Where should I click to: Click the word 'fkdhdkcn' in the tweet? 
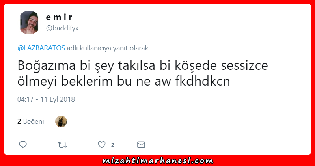pos(203,81)
